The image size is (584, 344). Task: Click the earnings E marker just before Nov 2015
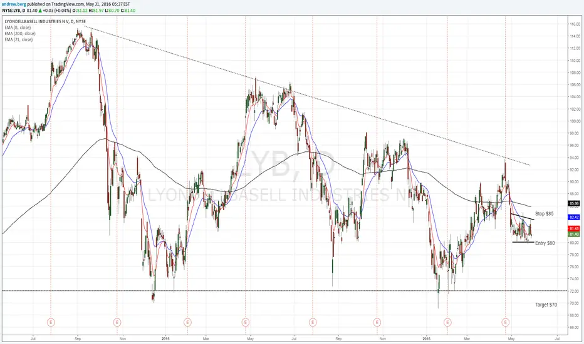click(x=377, y=322)
